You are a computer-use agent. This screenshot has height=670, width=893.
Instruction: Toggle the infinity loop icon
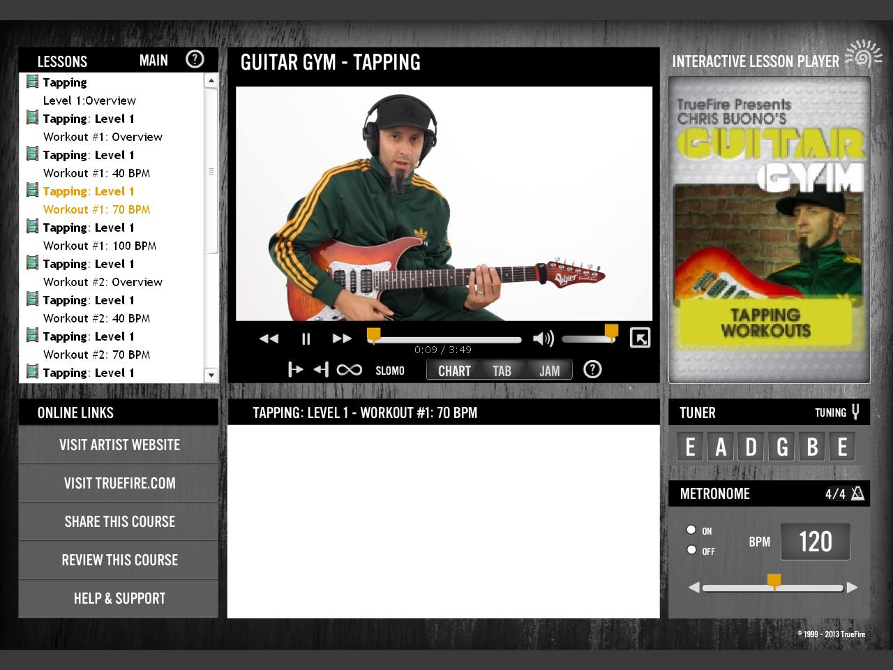point(349,370)
